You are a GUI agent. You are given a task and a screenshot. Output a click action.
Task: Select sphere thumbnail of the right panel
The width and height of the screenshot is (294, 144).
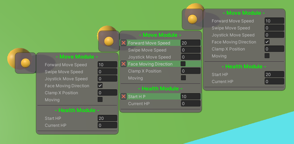(x=192, y=19)
